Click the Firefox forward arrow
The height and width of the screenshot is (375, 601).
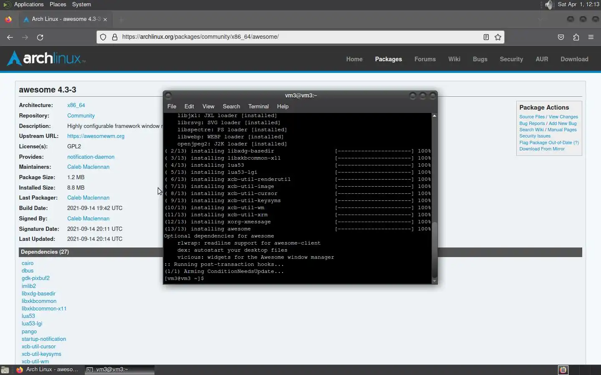tap(25, 37)
